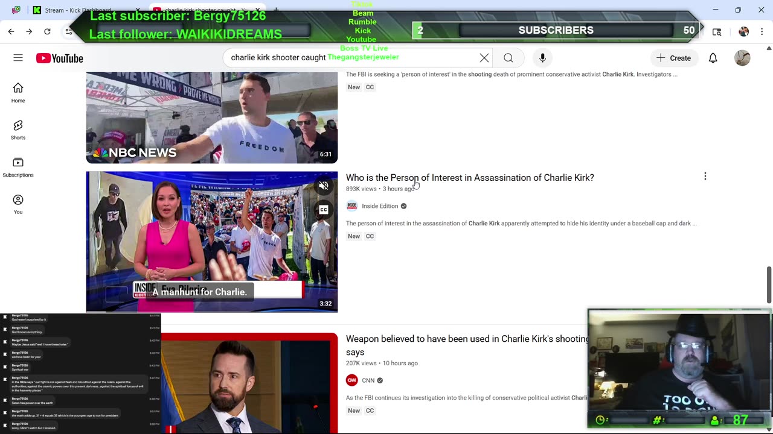Reload the current page
The width and height of the screenshot is (773, 434).
(x=47, y=31)
